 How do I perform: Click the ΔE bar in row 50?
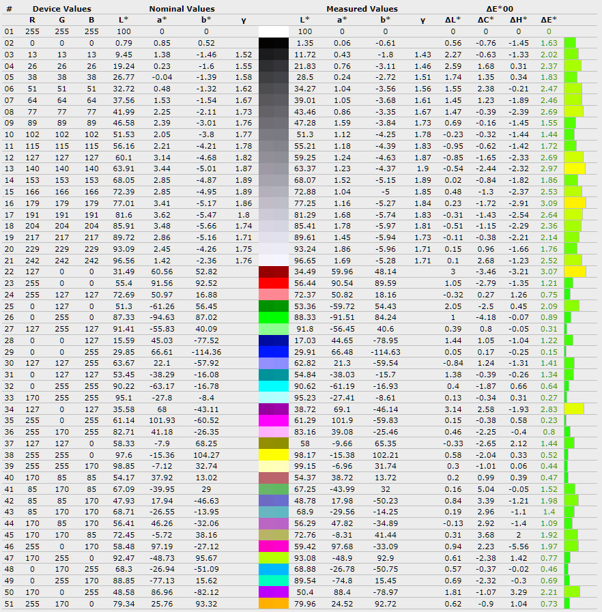pos(572,593)
